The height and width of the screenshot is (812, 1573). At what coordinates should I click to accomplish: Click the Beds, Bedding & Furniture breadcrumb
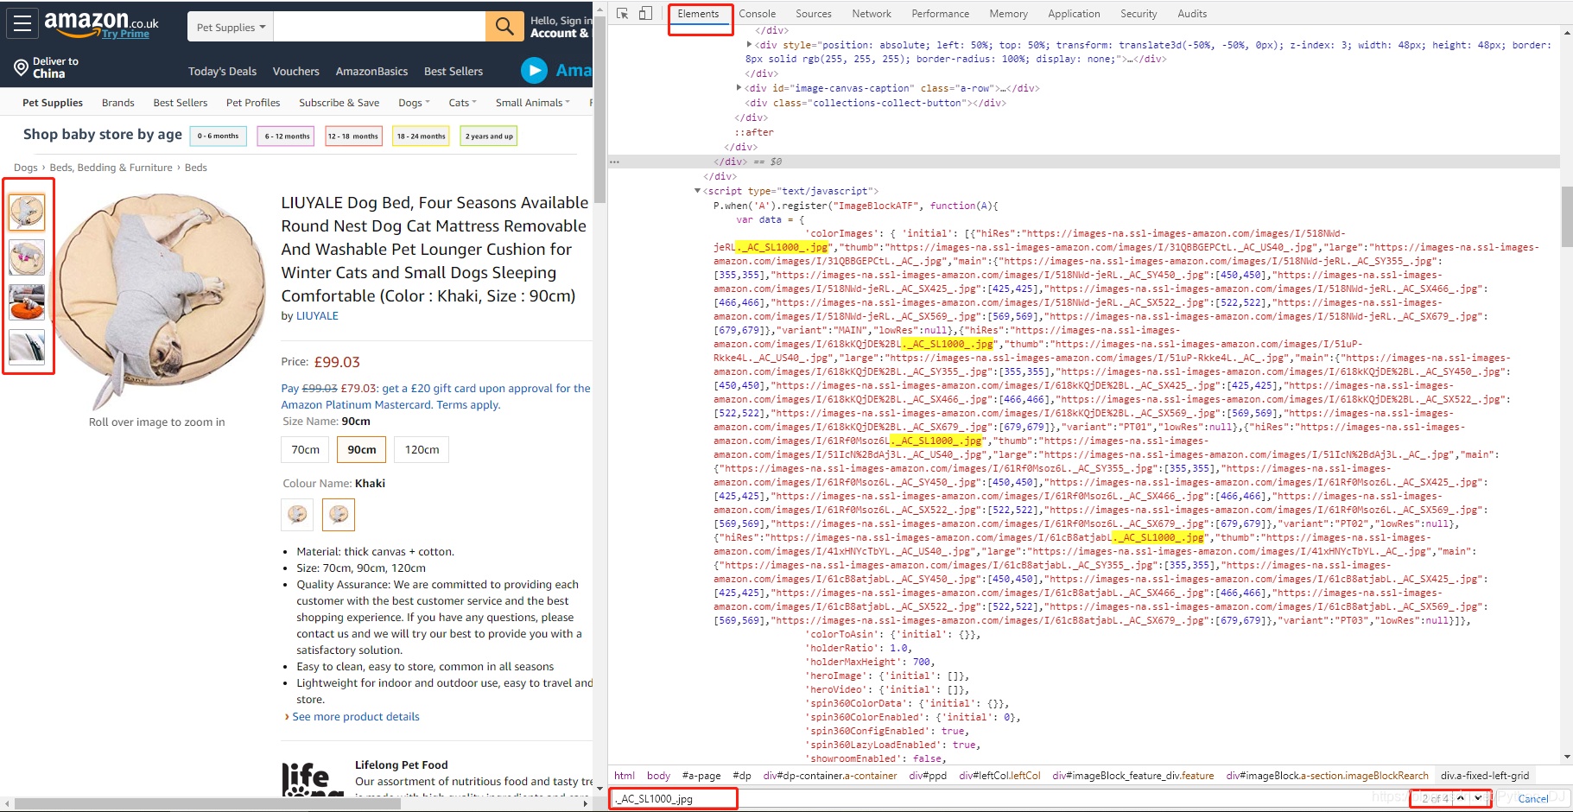tap(111, 168)
